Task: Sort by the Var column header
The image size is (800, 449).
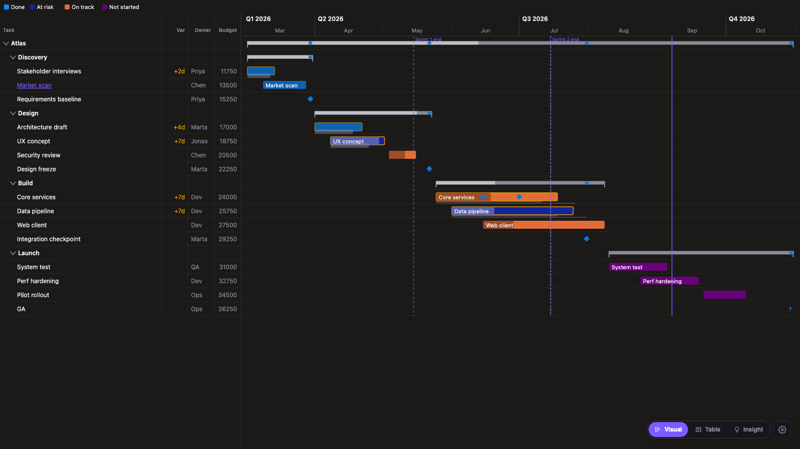Action: pos(180,30)
